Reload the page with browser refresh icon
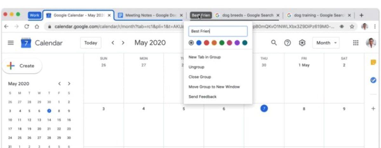 (x=27, y=27)
